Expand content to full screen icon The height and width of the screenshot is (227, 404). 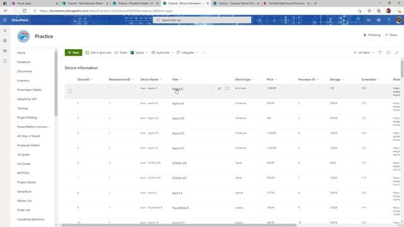[x=397, y=52]
